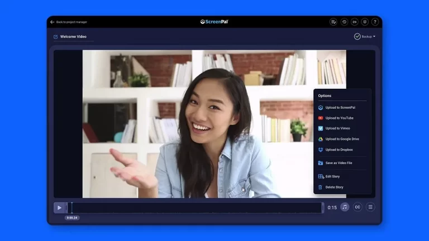Screen dimensions: 429x241
Task: Click the ScreenPal logo
Action: (214, 22)
